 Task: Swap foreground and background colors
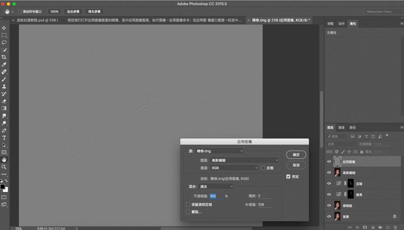click(6, 181)
